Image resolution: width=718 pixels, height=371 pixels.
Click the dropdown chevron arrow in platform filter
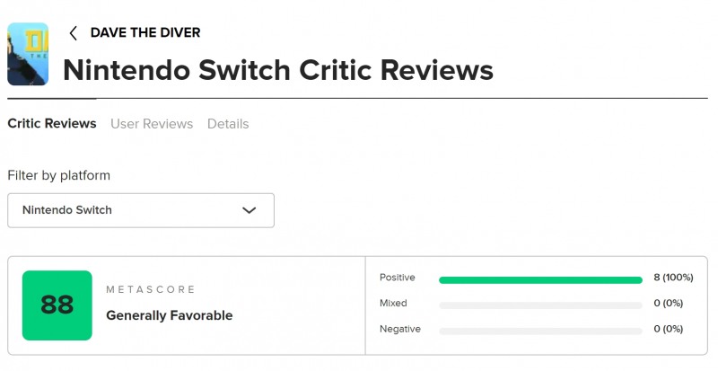[x=250, y=210]
